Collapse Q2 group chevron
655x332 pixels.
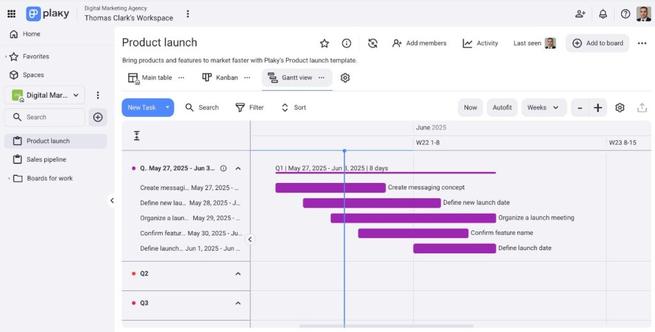(238, 274)
